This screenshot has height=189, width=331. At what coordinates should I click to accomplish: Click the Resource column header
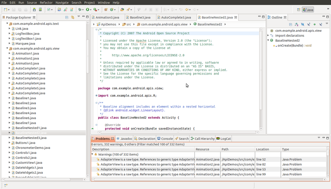point(202,149)
